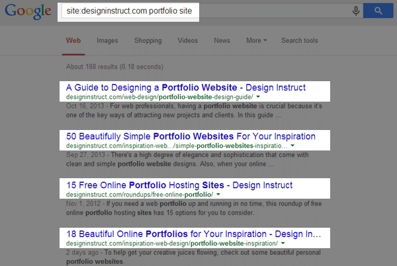Click the blue magnifier search button
The width and height of the screenshot is (397, 266).
378,11
